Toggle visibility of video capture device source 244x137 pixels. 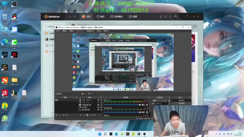(98, 105)
